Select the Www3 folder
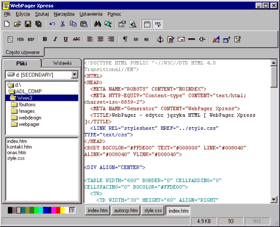The height and width of the screenshot is (227, 280). (x=42, y=98)
